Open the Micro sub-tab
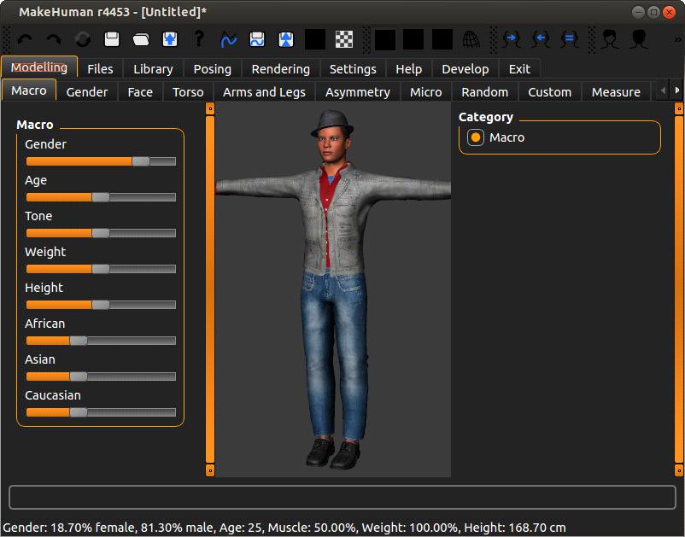The width and height of the screenshot is (685, 537). click(x=426, y=92)
